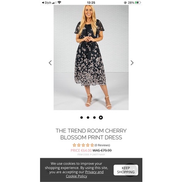
Task: Tap the Djch back-to-app arrow
Action: point(43,2)
